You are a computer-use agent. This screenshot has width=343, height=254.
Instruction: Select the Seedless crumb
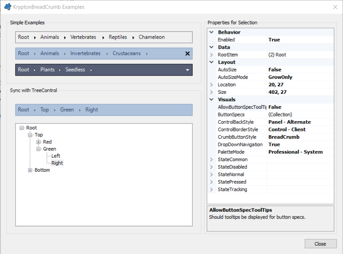[x=75, y=70]
